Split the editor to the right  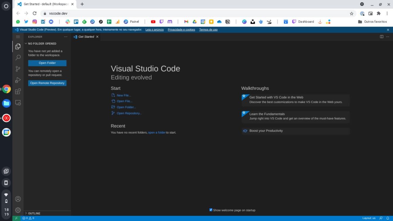tap(381, 37)
